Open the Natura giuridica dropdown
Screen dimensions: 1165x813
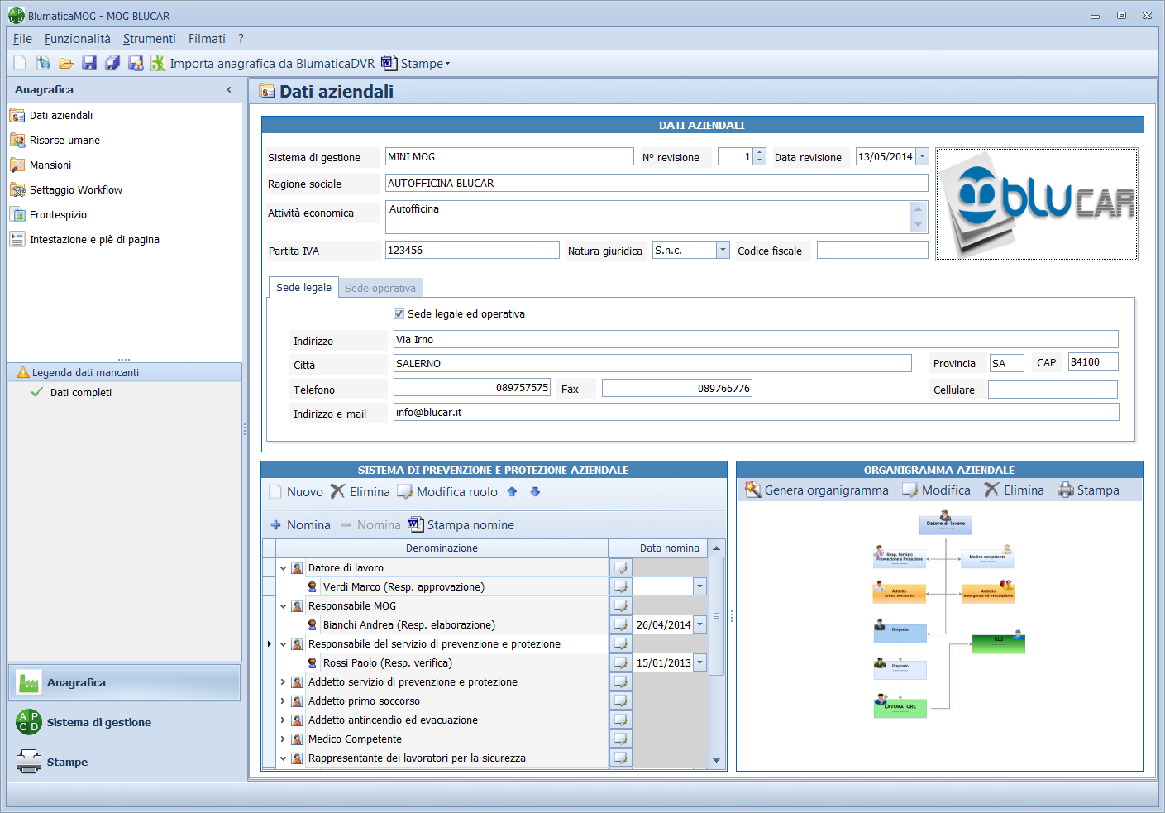[x=723, y=251]
